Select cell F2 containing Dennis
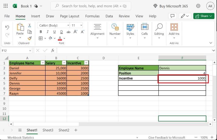This screenshot has height=140, width=217. click(182, 68)
